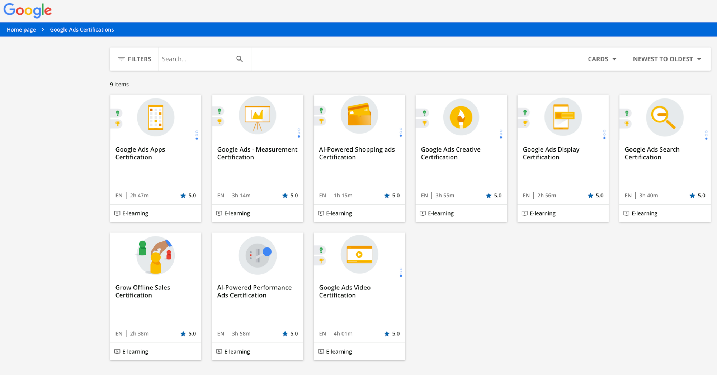Click trophy badge on Apps Certification card

pos(117,124)
